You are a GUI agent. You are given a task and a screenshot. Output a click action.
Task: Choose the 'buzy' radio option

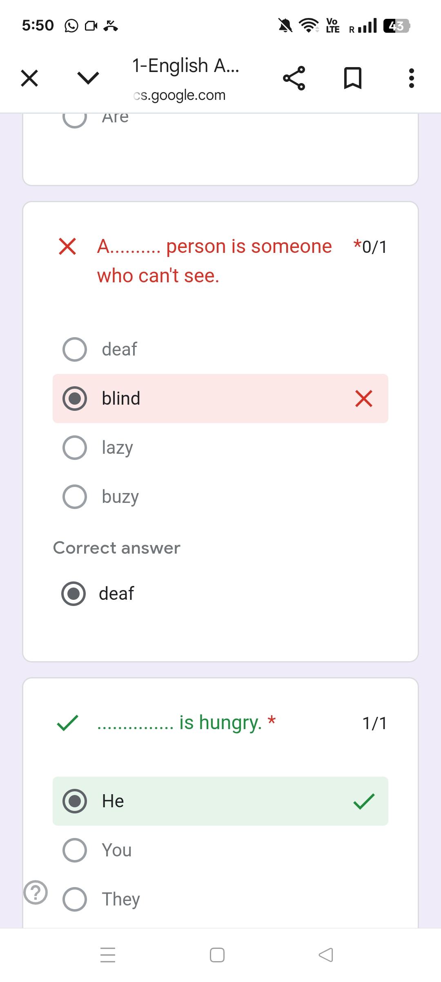(x=75, y=497)
